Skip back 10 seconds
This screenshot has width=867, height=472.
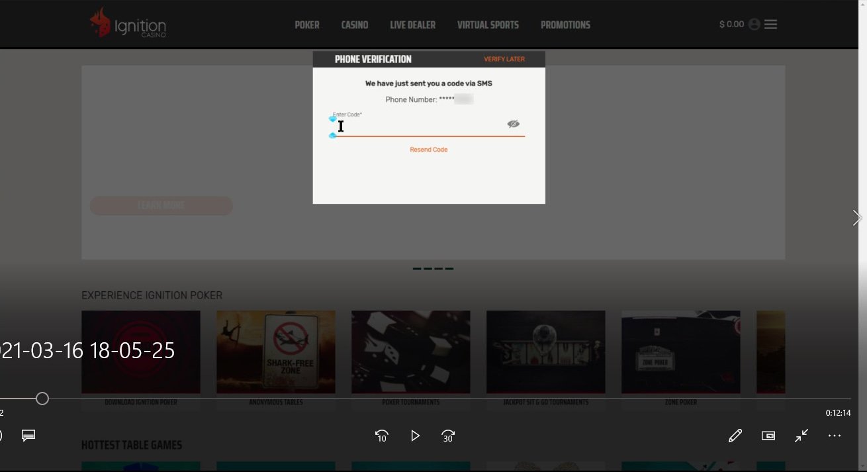[x=382, y=436]
